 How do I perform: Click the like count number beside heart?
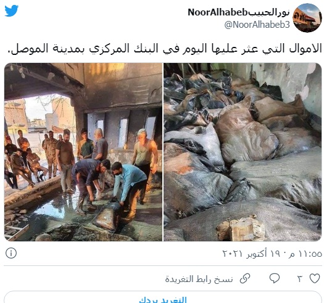point(300,279)
